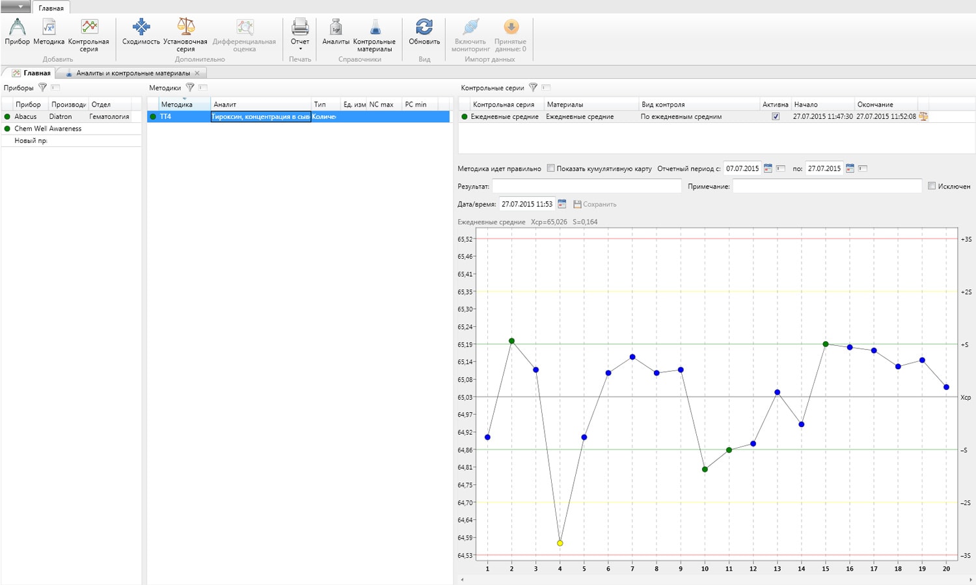Open calendar for Дата/время field
This screenshot has width=976, height=585.
point(562,204)
